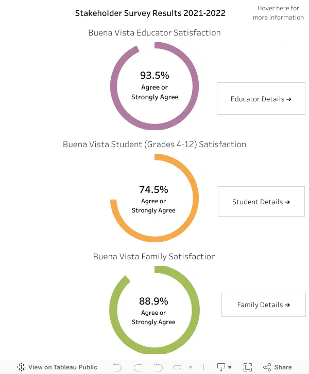Open the Download icon in toolbar
309x374 pixels.
pyautogui.click(x=221, y=367)
